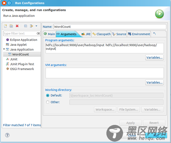
Task: Edit the Name field containing WordCount
Action: tap(110, 27)
